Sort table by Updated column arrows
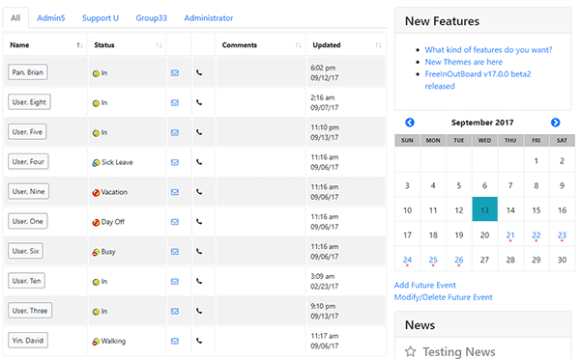580x359 pixels. click(378, 45)
